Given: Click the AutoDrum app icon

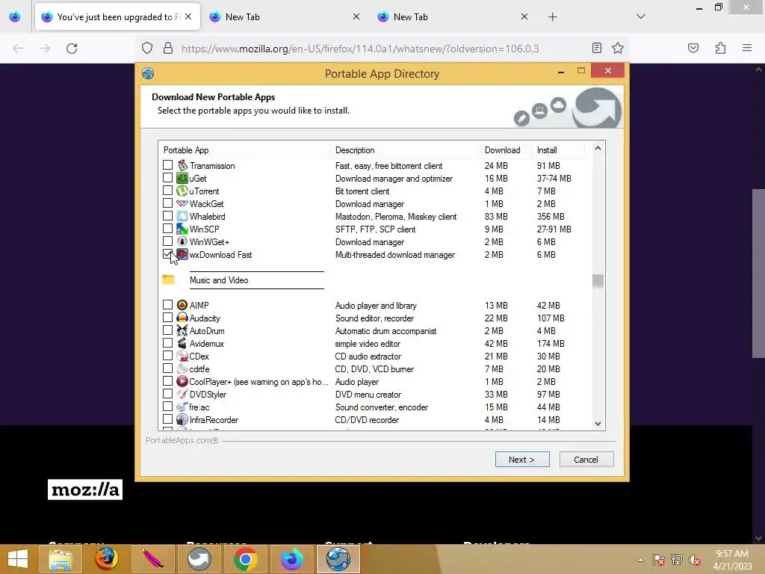Looking at the screenshot, I should tap(182, 330).
